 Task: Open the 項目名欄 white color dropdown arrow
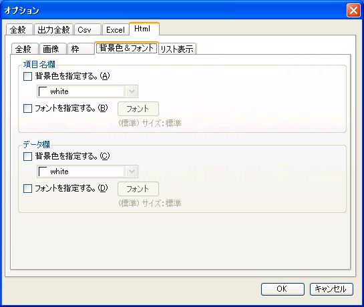pos(132,91)
